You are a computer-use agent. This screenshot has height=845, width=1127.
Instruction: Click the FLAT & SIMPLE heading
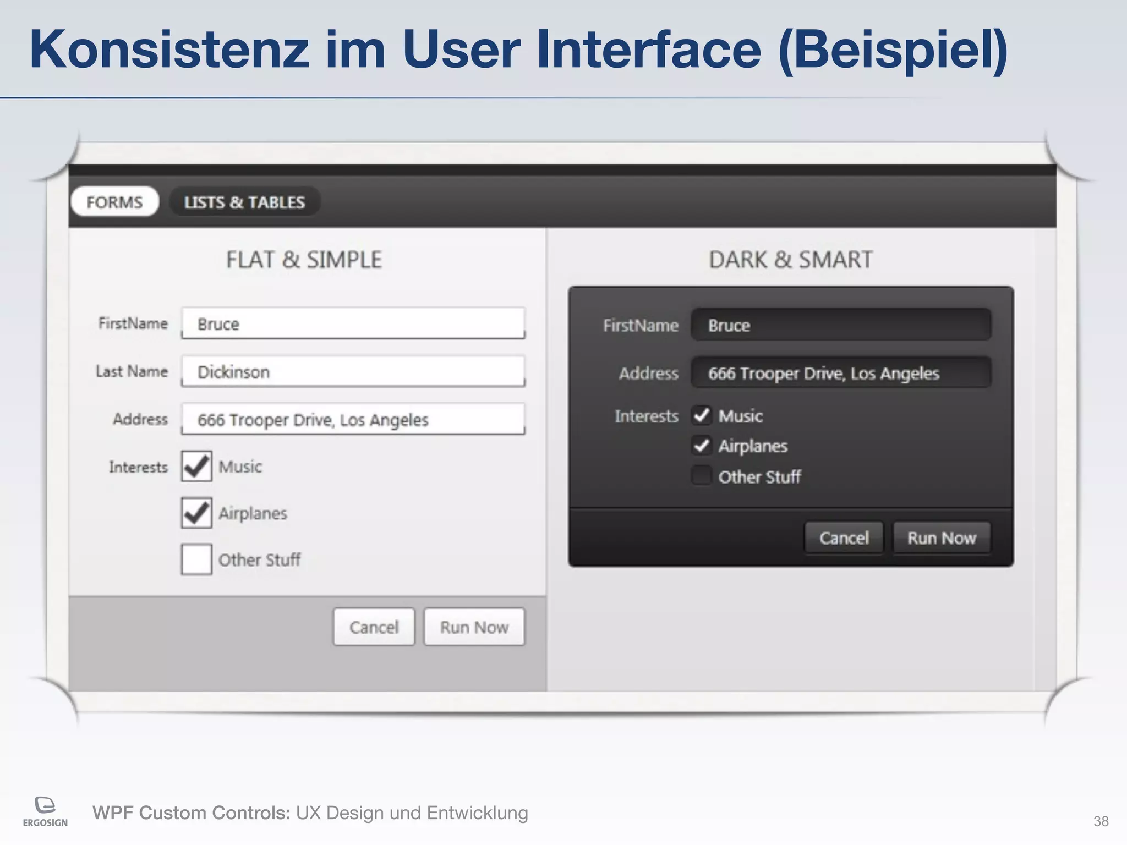point(304,260)
